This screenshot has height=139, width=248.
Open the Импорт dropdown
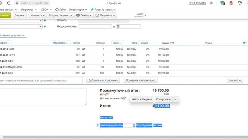[235, 80]
